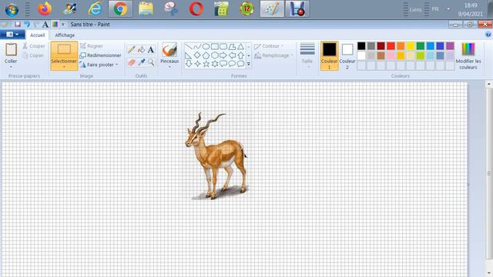
Task: Click the Coller paste icon
Action: pyautogui.click(x=11, y=49)
